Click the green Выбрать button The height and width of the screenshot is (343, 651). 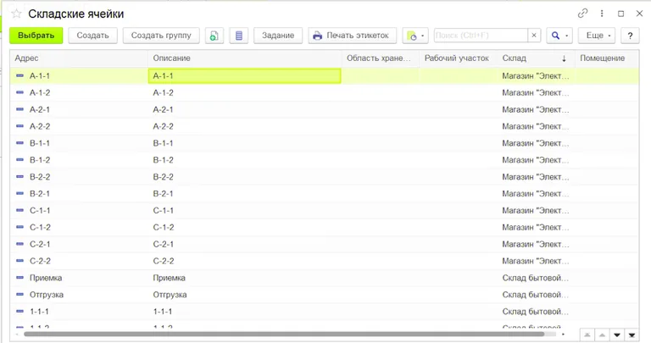[36, 36]
